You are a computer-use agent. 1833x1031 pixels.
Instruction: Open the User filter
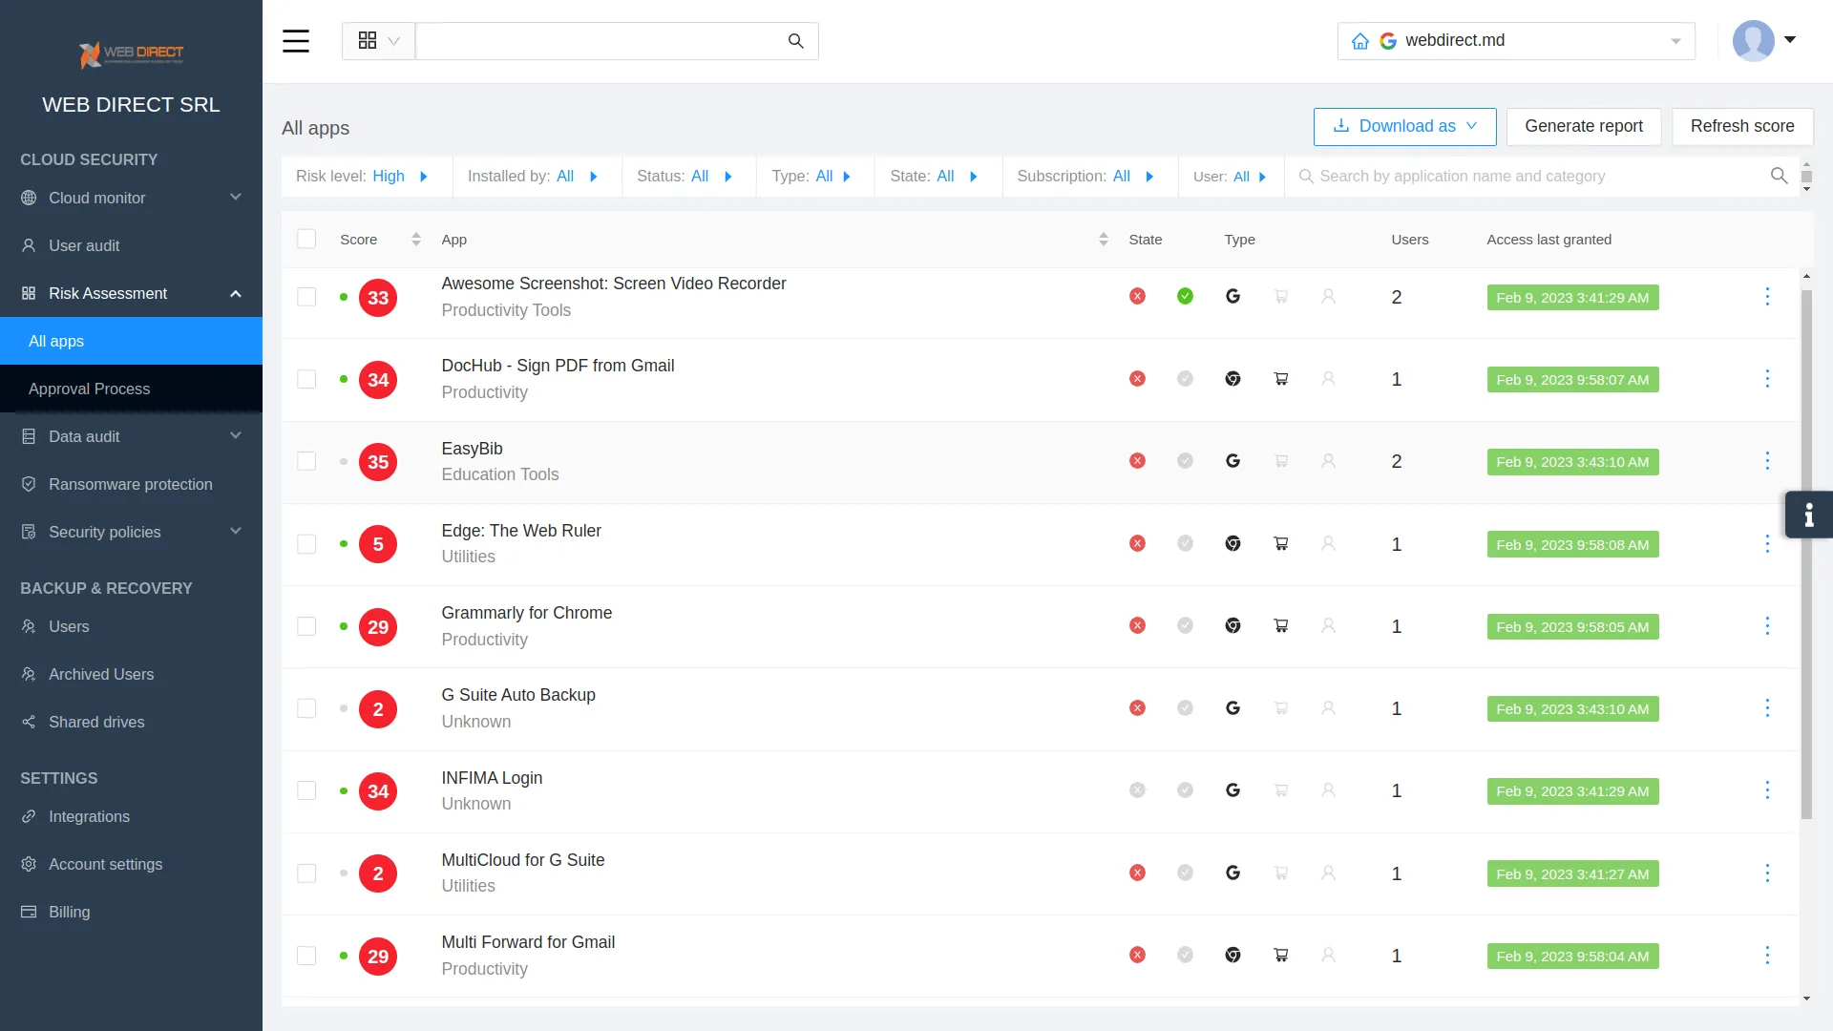point(1230,177)
